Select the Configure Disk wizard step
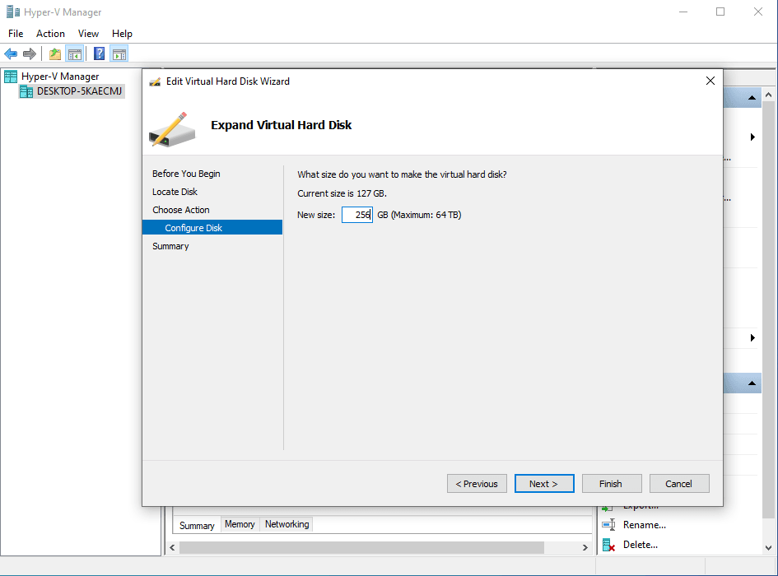Image resolution: width=778 pixels, height=576 pixels. [x=212, y=228]
